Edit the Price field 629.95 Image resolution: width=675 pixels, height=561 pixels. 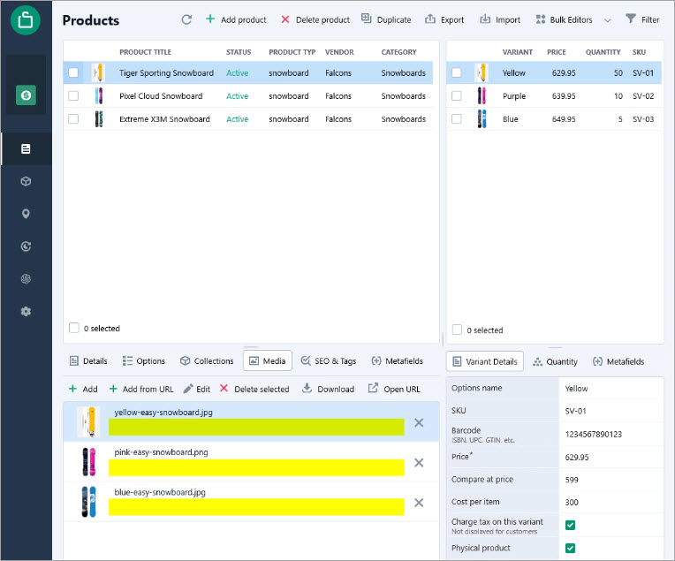tap(611, 458)
